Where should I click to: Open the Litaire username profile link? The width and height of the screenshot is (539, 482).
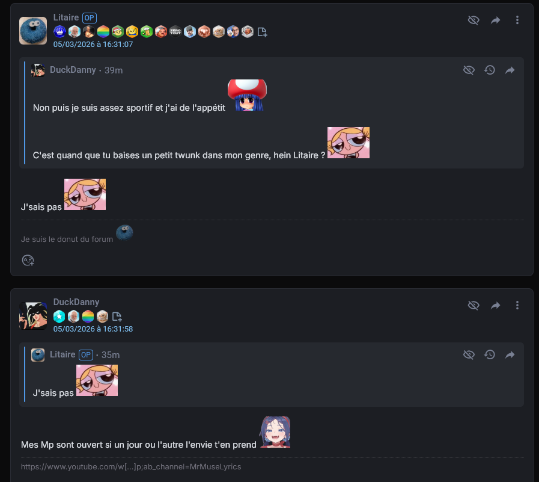[x=66, y=17]
